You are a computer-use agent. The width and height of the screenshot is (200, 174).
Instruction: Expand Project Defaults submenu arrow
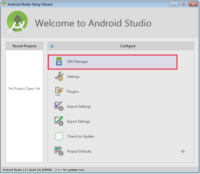click(x=183, y=151)
